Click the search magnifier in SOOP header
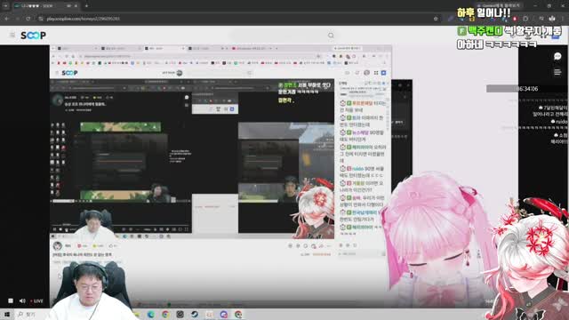 coord(331,36)
